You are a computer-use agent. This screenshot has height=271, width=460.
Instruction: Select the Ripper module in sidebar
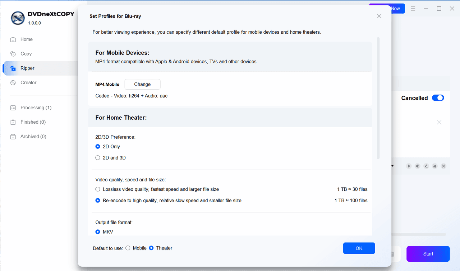click(40, 68)
